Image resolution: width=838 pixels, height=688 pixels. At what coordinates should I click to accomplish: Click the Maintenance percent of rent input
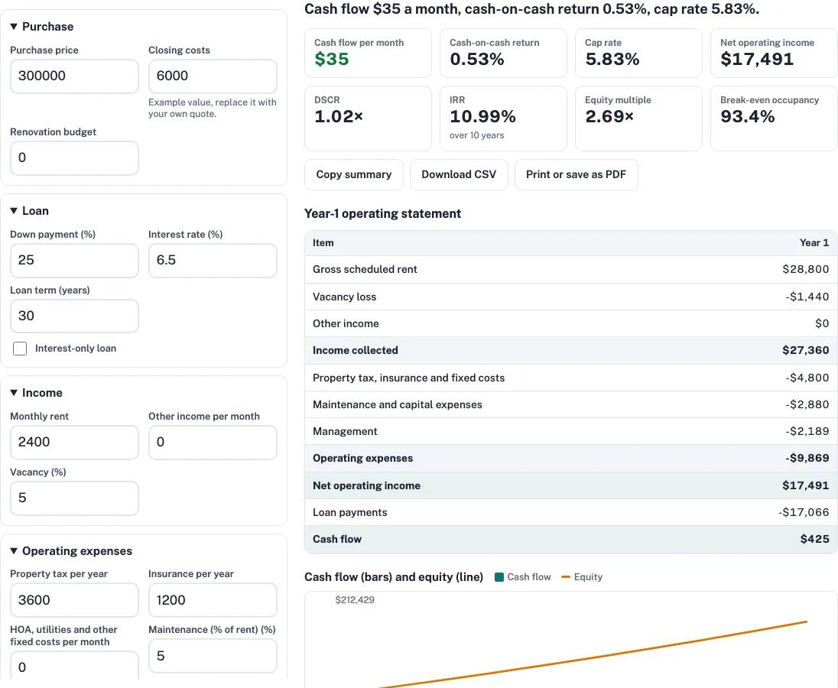pyautogui.click(x=213, y=655)
